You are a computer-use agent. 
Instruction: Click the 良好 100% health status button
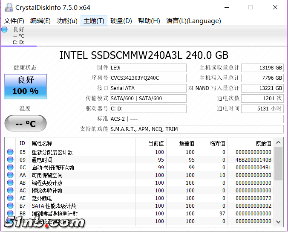[x=26, y=86]
